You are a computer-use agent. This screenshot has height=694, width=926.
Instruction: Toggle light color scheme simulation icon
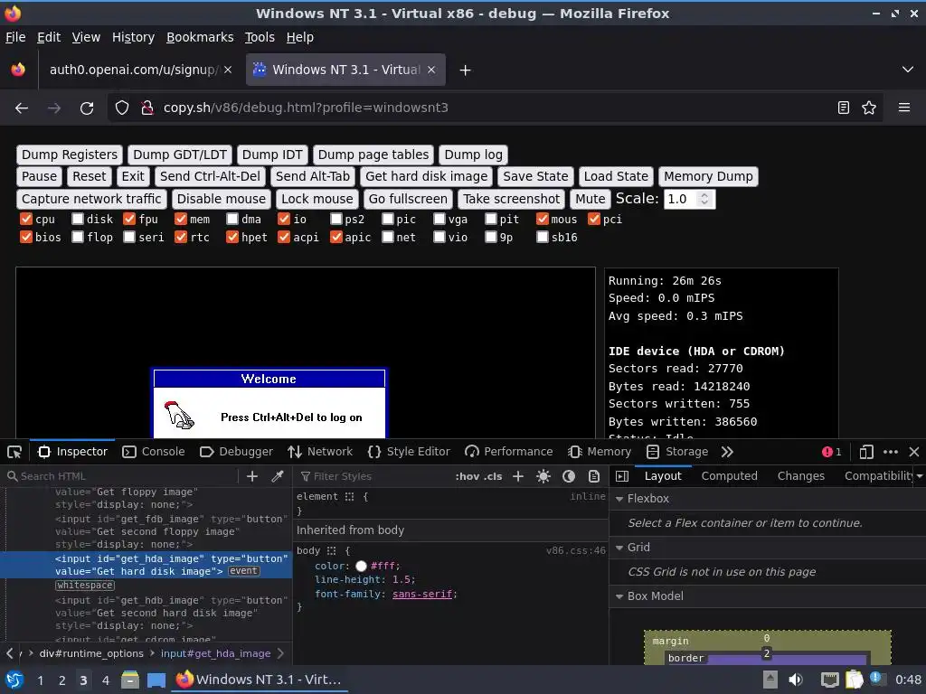coord(543,476)
